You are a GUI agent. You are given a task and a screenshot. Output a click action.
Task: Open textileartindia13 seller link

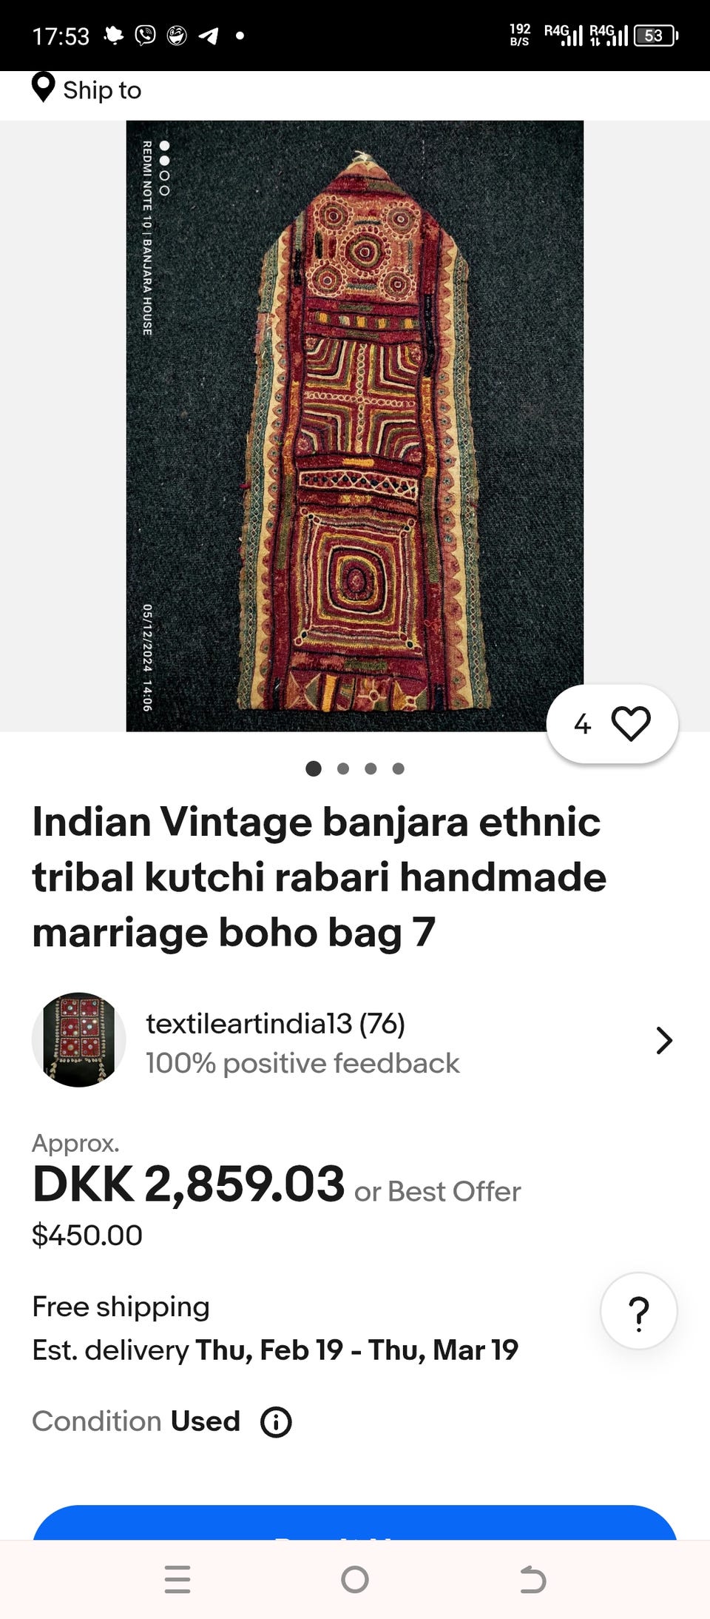pyautogui.click(x=275, y=1024)
